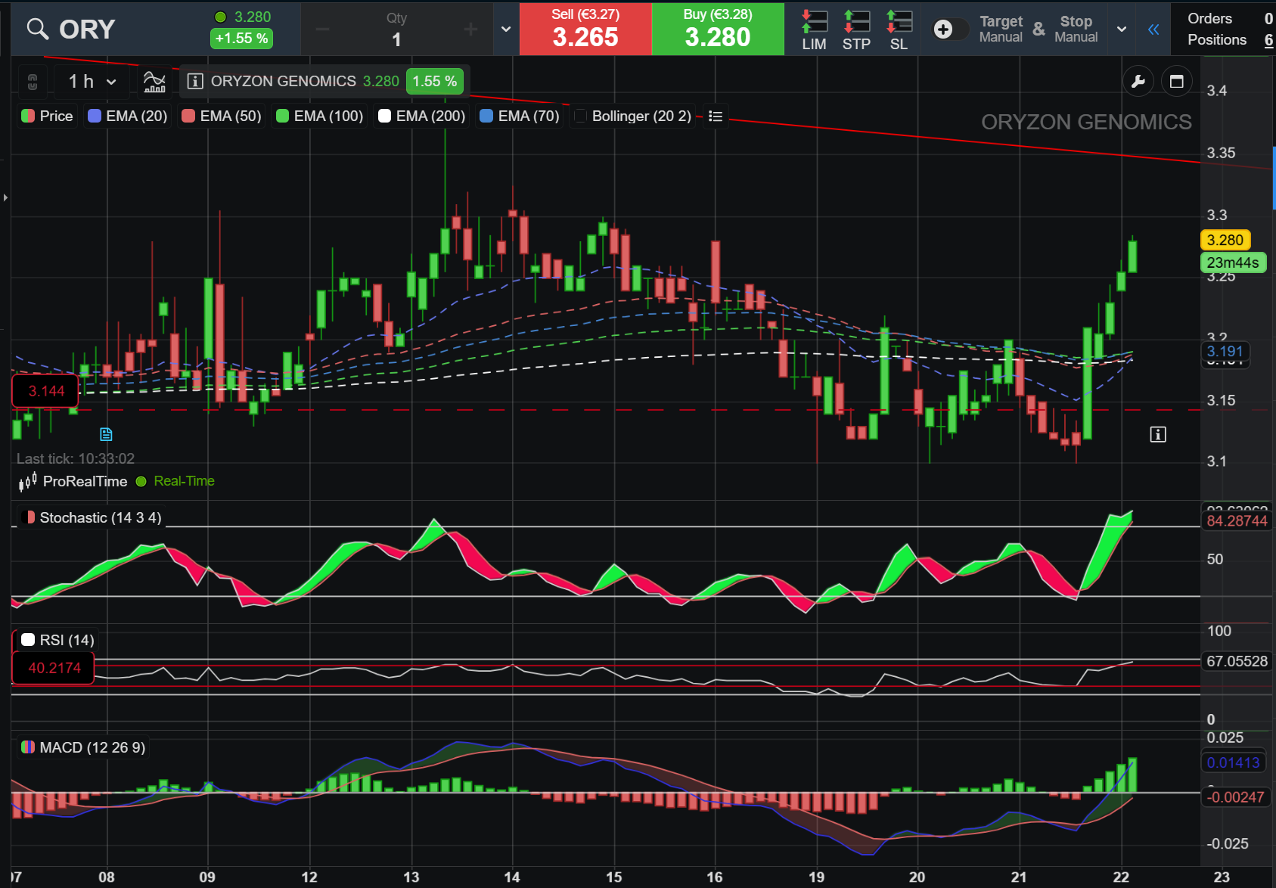Click the detach chart window icon
This screenshot has height=888, width=1276.
[x=1176, y=81]
